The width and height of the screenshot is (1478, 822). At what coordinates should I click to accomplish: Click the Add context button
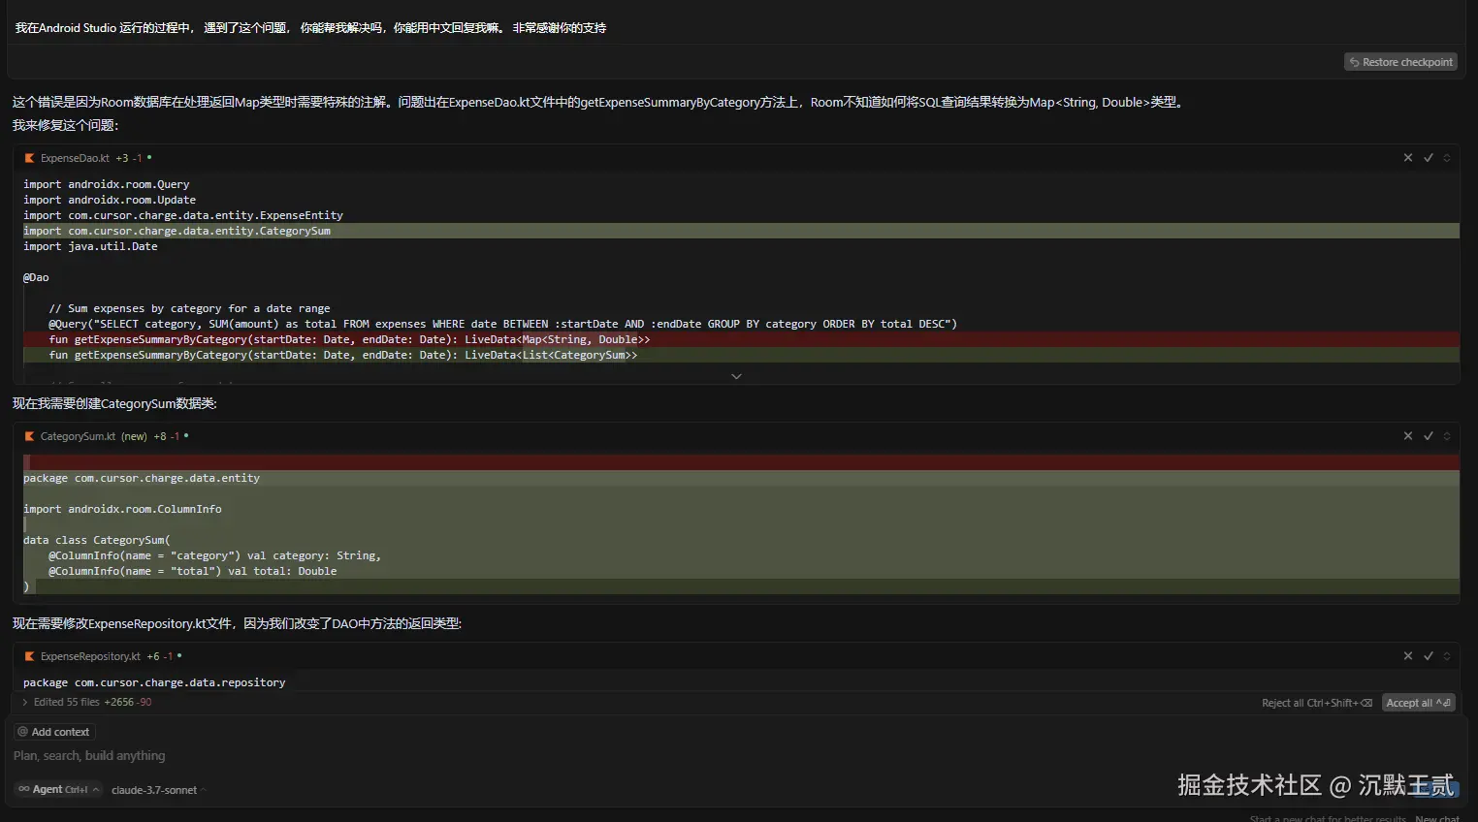tap(54, 732)
